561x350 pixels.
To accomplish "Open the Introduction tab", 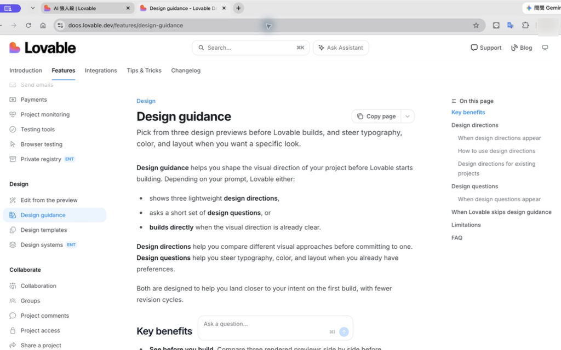I will tap(26, 71).
